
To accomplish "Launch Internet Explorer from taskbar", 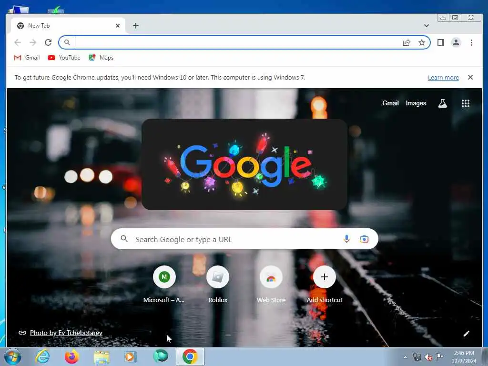I will tap(42, 356).
